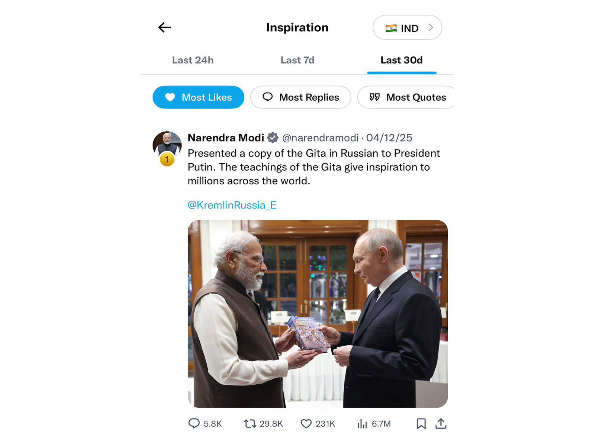Switch to the Last 24h tab

pyautogui.click(x=192, y=60)
